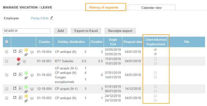Click the yellow status circle for 01-19-003
Screen dimensions: 207x106
click(26, 96)
